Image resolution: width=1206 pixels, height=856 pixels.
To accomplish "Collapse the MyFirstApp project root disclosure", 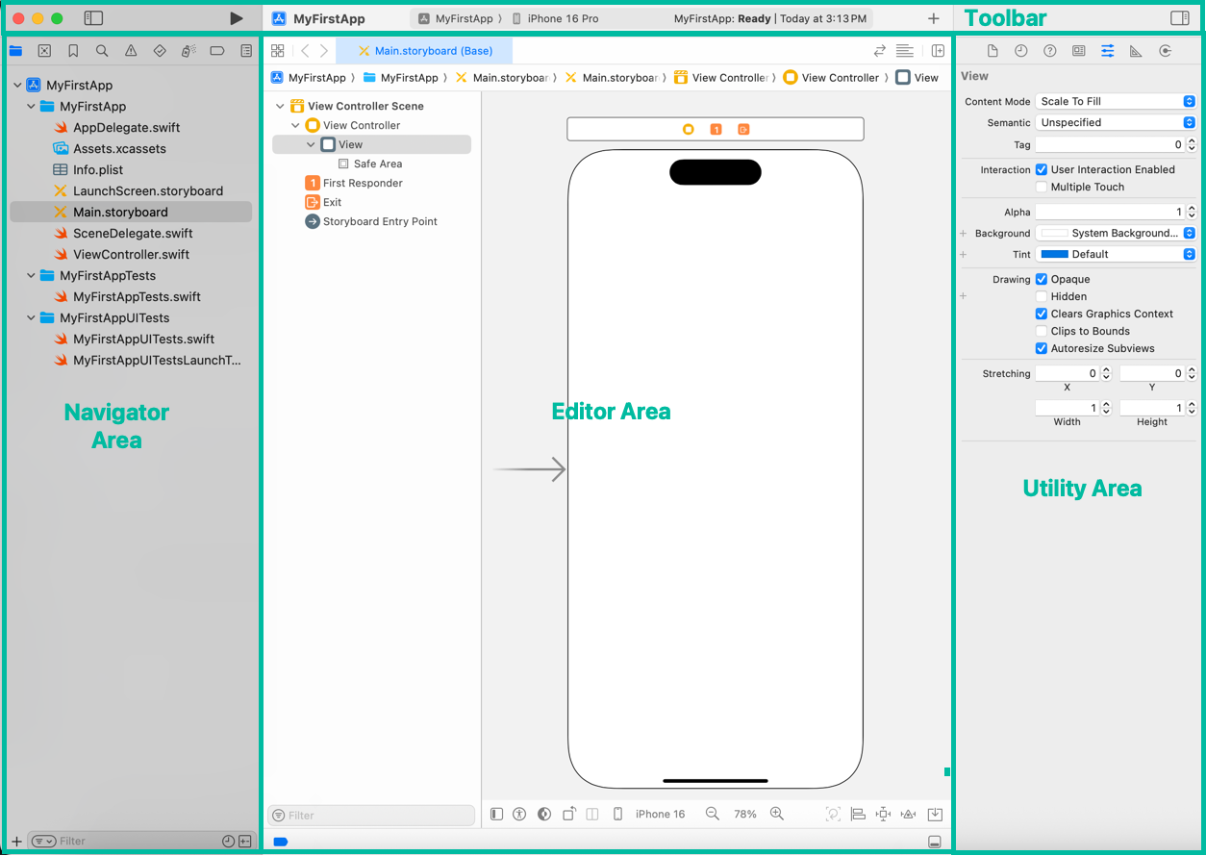I will click(17, 85).
